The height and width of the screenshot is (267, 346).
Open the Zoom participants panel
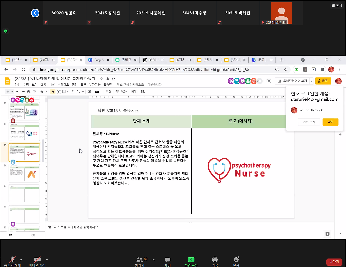139,259
